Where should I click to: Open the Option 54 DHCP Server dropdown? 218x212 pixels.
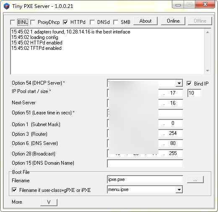click(179, 83)
